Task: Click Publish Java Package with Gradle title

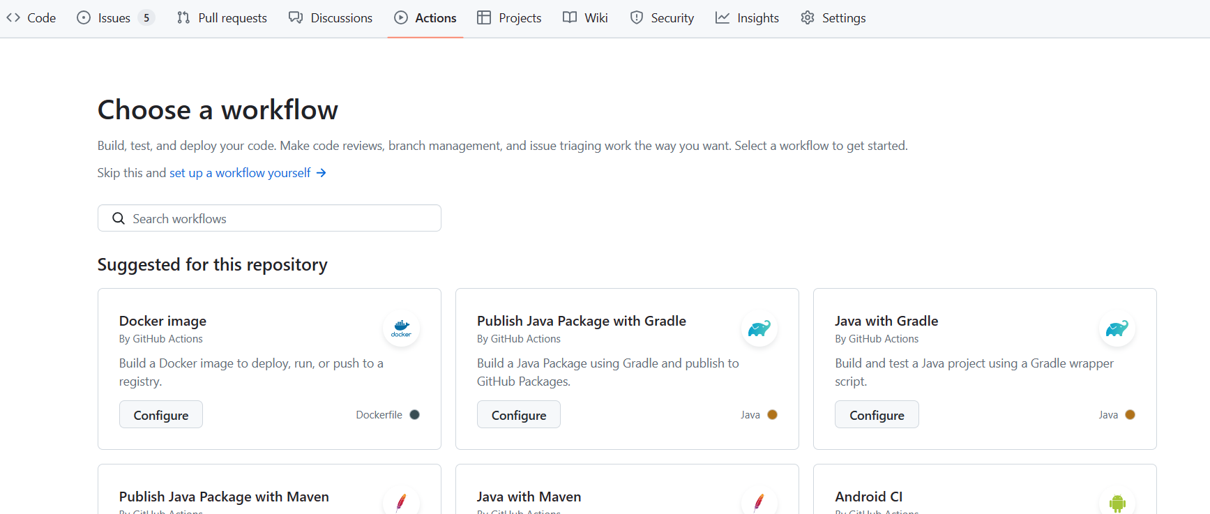Action: [x=582, y=321]
